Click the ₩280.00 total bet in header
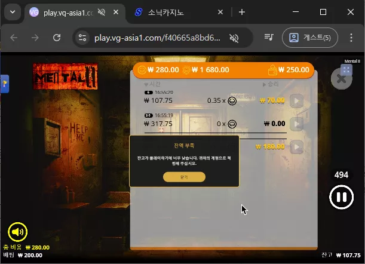365x264 pixels. click(x=158, y=70)
